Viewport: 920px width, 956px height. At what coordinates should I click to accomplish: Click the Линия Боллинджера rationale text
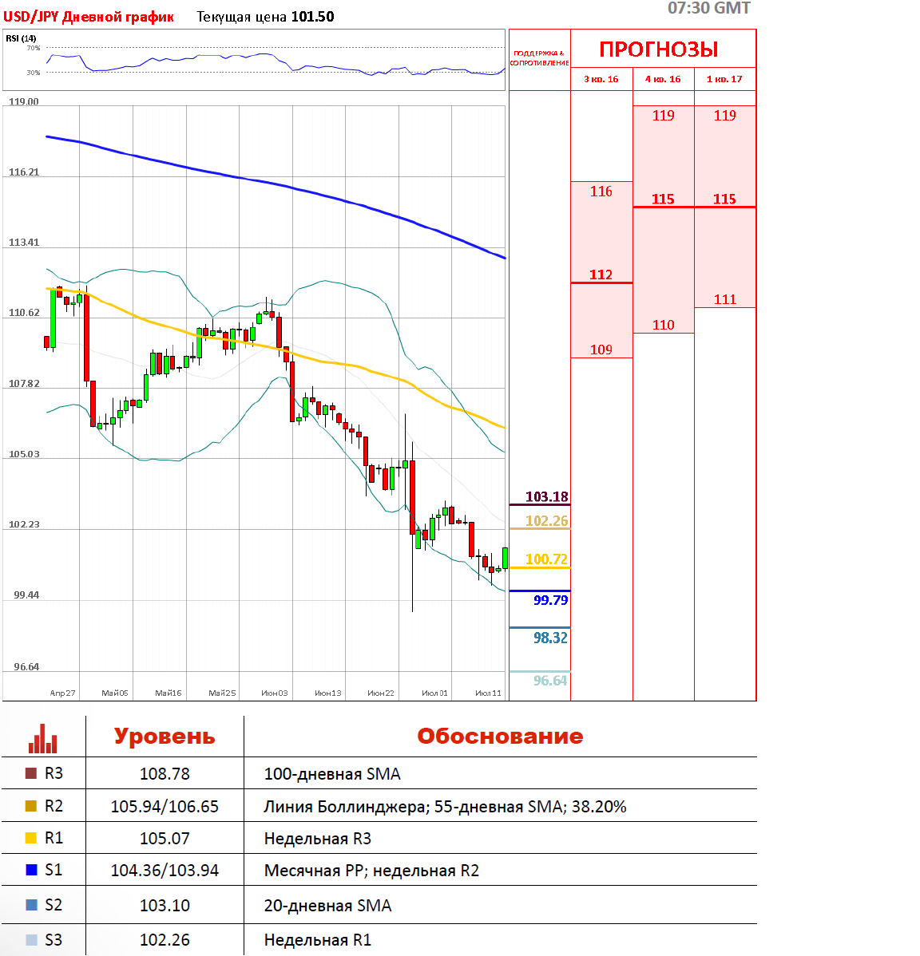pos(446,807)
